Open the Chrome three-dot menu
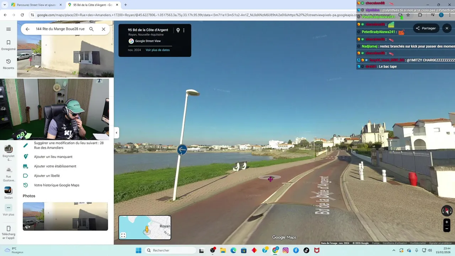Viewport: 455px width, 256px height. tap(450, 15)
